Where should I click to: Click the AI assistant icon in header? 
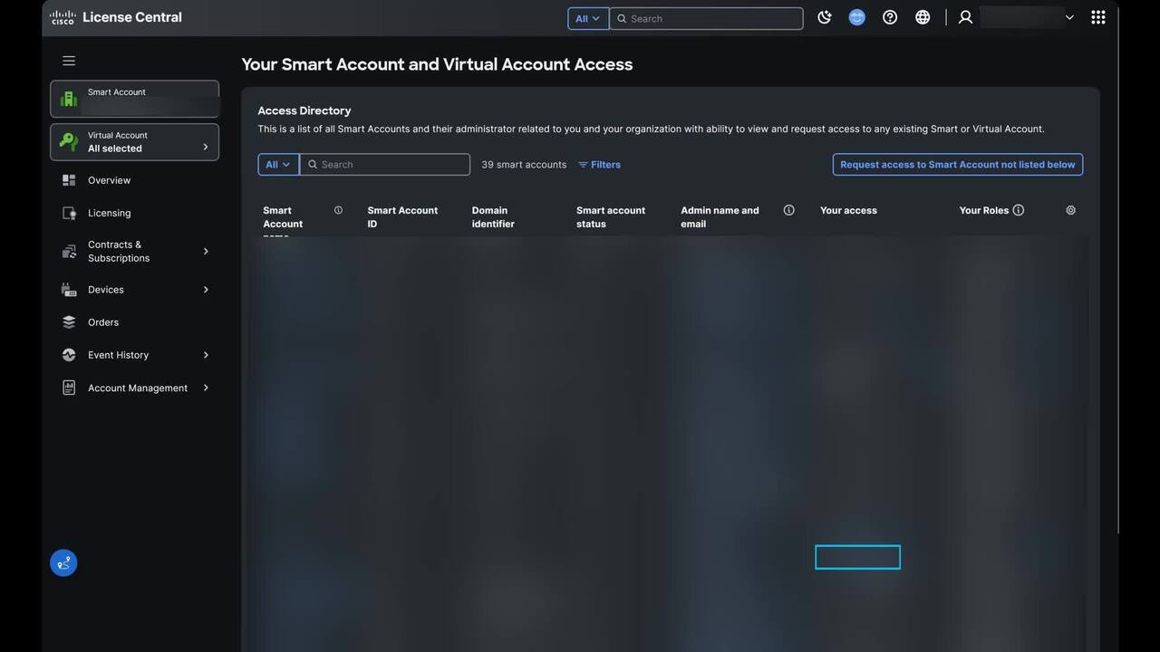[856, 17]
